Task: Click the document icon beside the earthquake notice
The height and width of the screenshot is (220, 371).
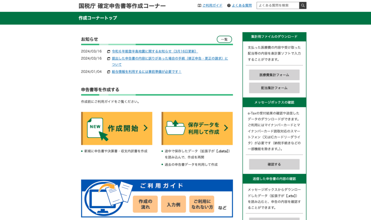Action: click(108, 51)
